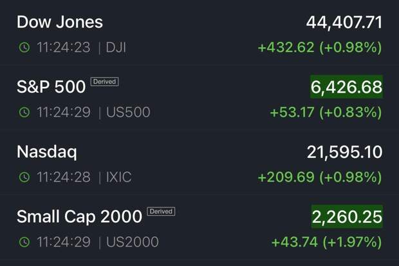Click the clock icon in the Dow Jones row
The height and width of the screenshot is (266, 399).
(x=24, y=48)
